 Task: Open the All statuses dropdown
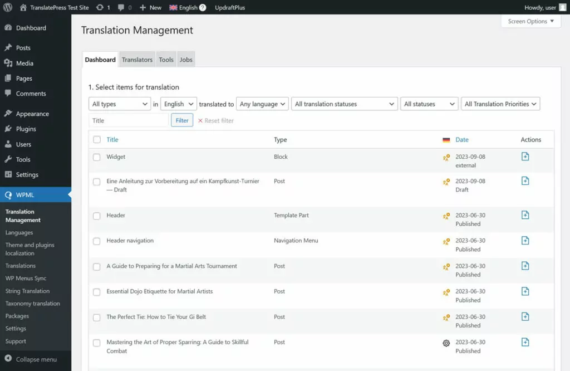pos(429,104)
